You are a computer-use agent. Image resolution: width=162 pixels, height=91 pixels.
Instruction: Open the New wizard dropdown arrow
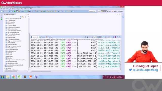[x=3, y=11]
